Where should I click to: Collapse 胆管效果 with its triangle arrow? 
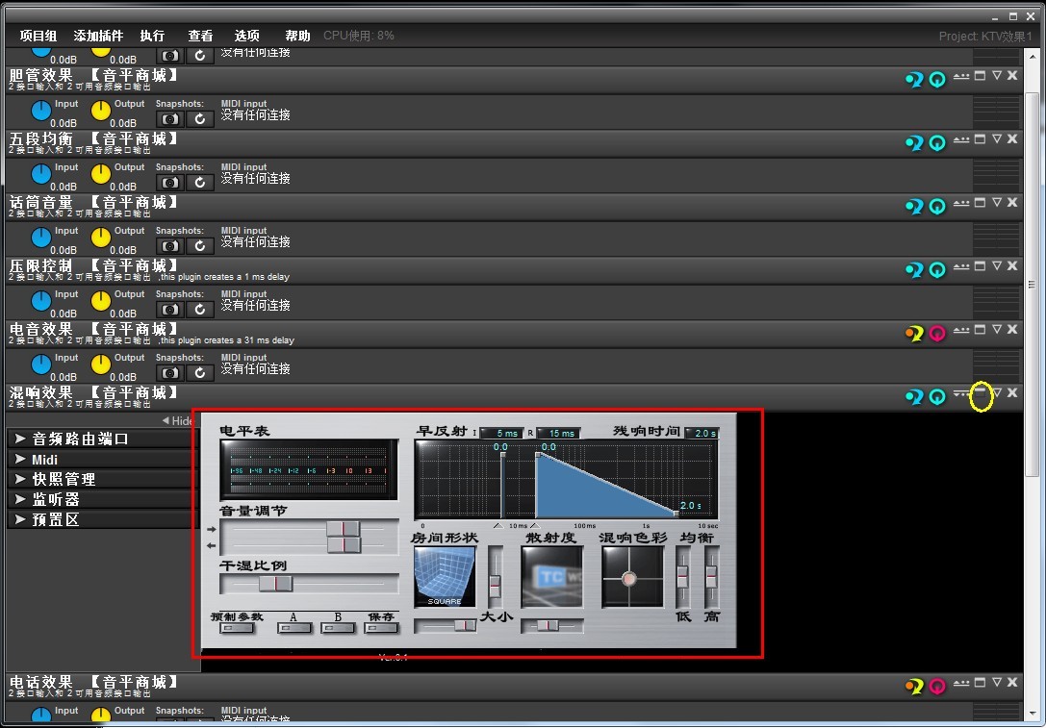click(997, 76)
